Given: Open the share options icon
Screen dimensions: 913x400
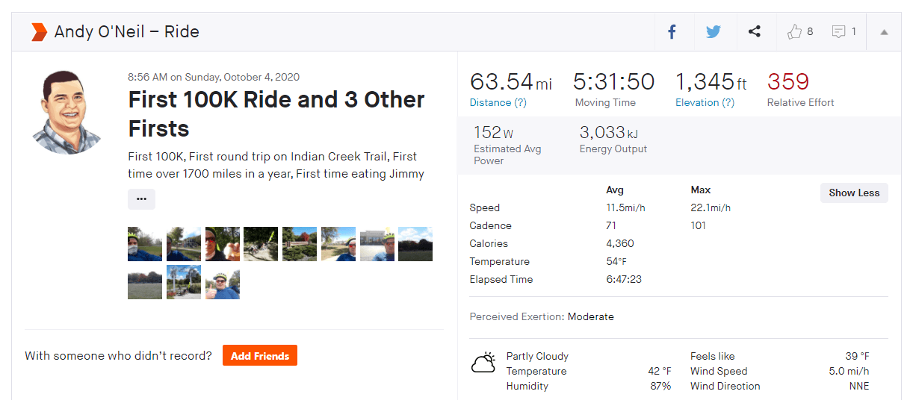Looking at the screenshot, I should (x=755, y=32).
